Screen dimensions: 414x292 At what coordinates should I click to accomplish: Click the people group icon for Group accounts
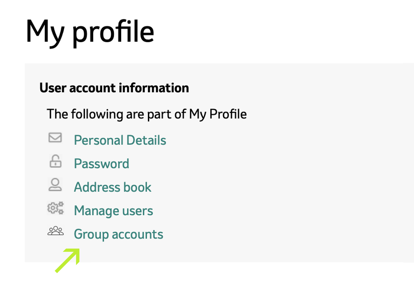pyautogui.click(x=55, y=231)
